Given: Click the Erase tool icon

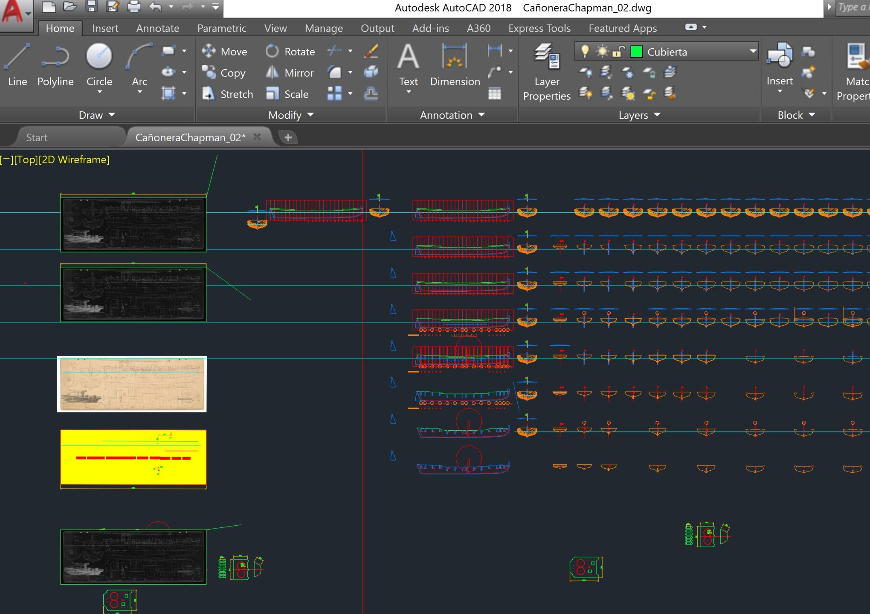Looking at the screenshot, I should (371, 51).
